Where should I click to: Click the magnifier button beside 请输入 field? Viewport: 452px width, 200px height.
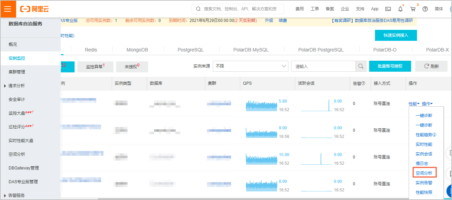pos(361,66)
